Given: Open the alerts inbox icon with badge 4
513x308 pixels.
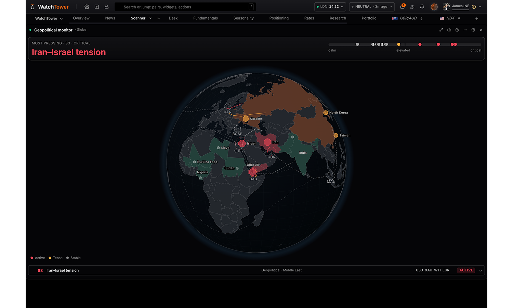Looking at the screenshot, I should click(x=403, y=7).
